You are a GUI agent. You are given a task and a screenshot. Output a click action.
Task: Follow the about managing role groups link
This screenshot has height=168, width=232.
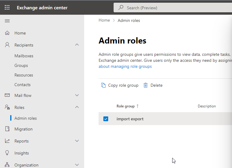125,66
